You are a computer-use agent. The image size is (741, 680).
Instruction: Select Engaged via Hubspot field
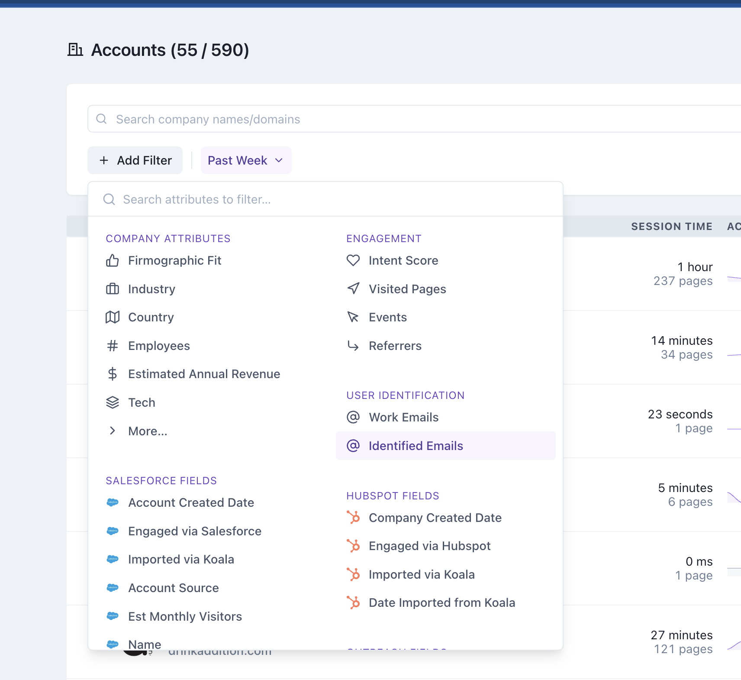coord(429,546)
